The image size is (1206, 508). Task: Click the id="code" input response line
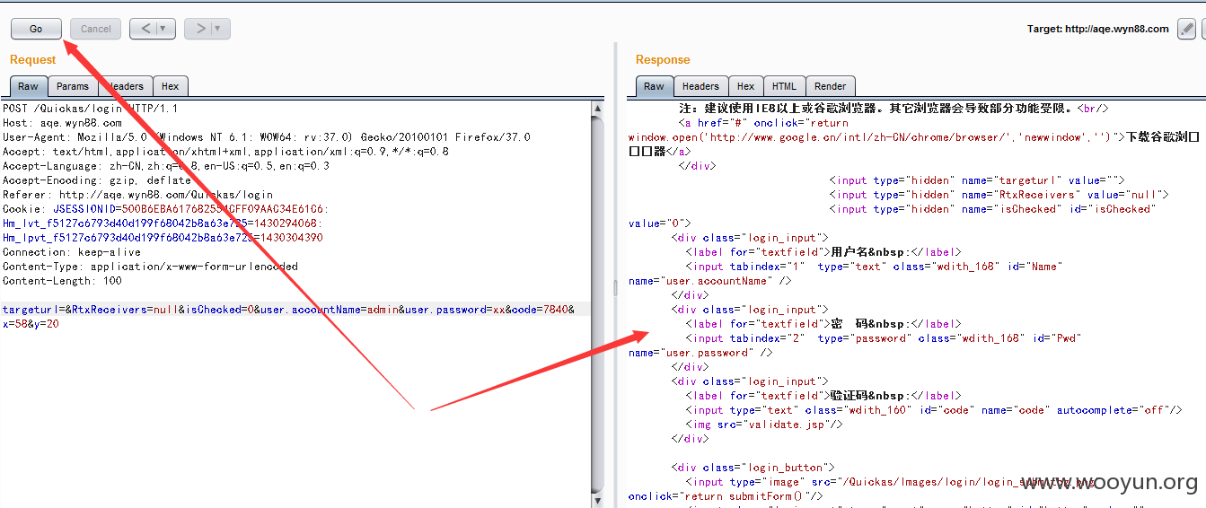[934, 409]
